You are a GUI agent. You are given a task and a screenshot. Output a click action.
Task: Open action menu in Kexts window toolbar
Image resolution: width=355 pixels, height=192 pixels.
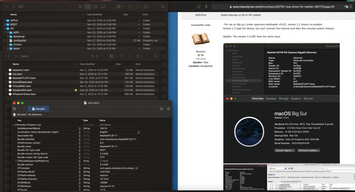(x=140, y=56)
